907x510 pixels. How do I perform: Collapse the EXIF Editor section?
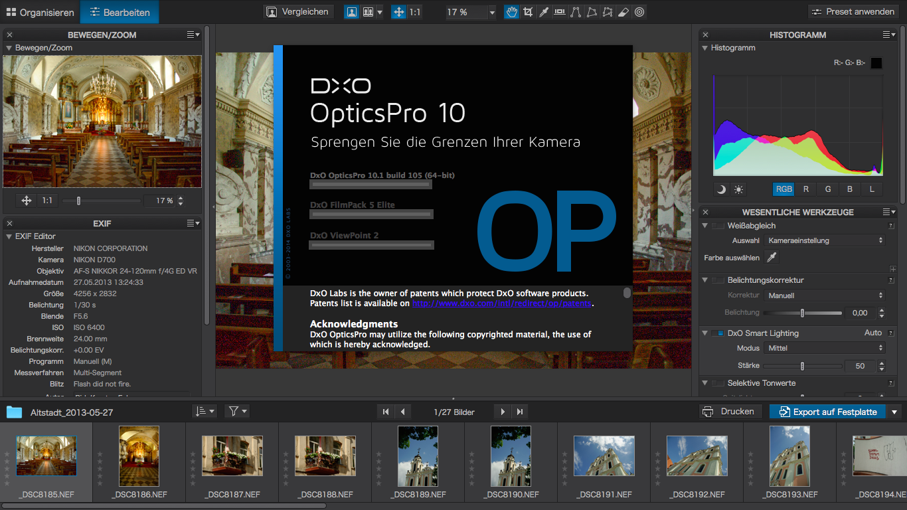[9, 236]
